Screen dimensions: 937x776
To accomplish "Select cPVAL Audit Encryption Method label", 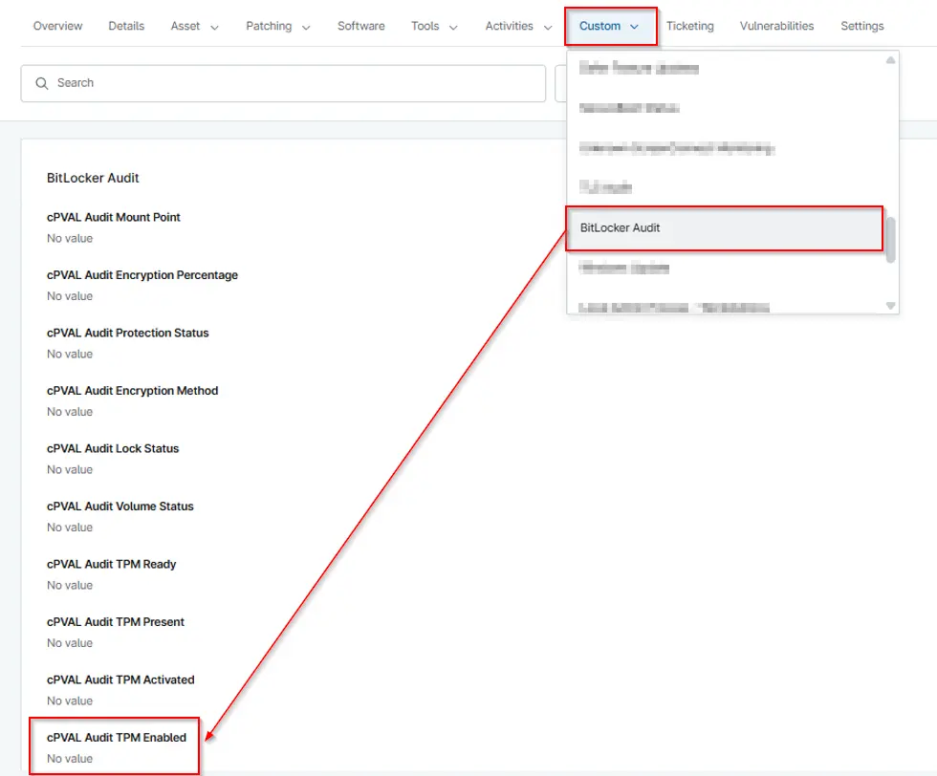I will point(132,391).
